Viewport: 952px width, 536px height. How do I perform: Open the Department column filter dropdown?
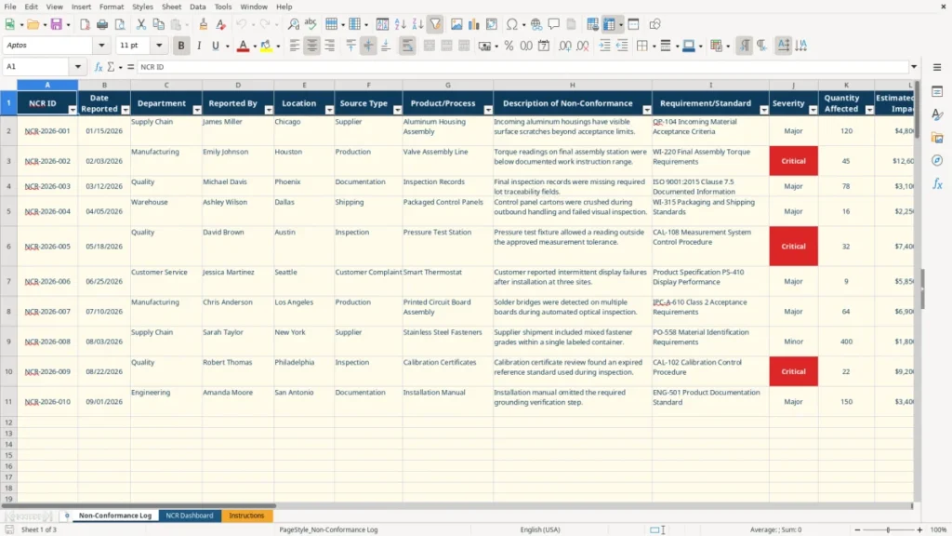pyautogui.click(x=197, y=110)
